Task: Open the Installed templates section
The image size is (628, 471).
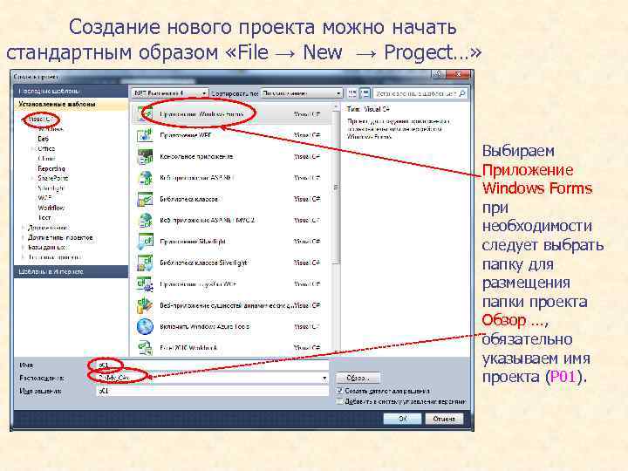Action: pos(71,104)
